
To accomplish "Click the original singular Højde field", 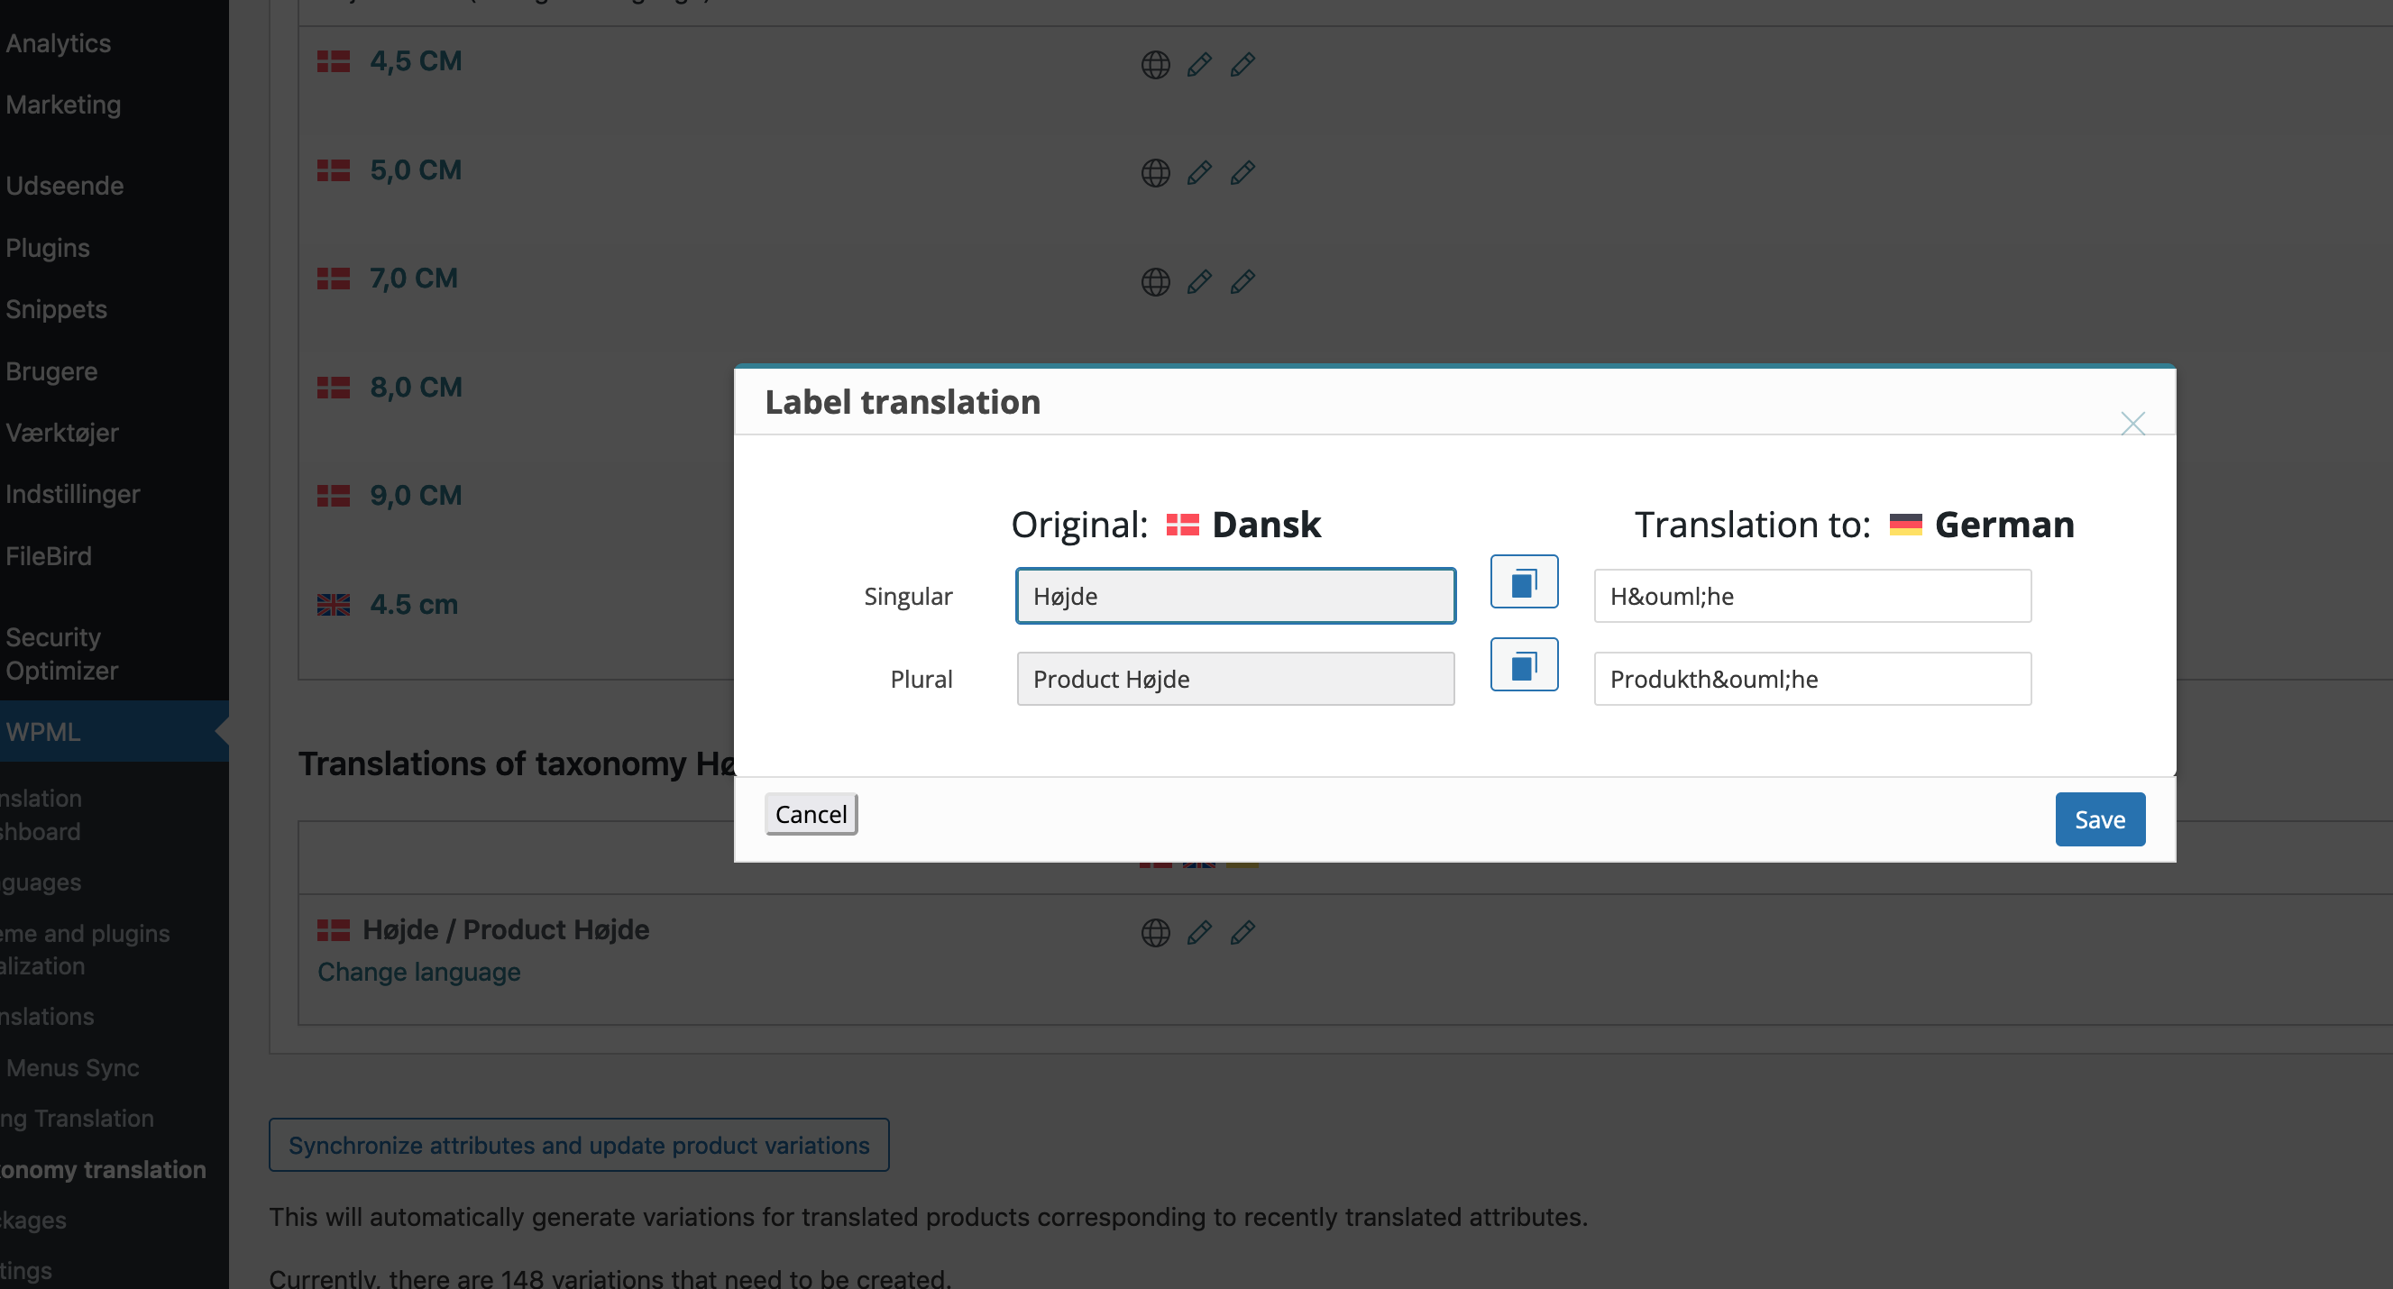I will coord(1234,596).
